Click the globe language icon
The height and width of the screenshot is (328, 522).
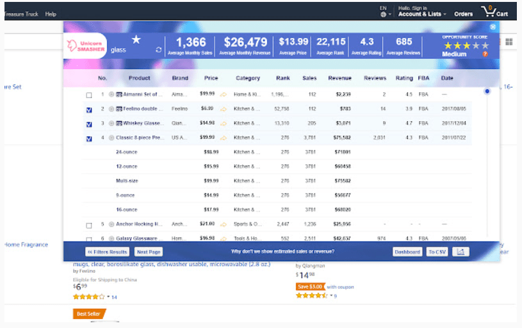coord(383,14)
